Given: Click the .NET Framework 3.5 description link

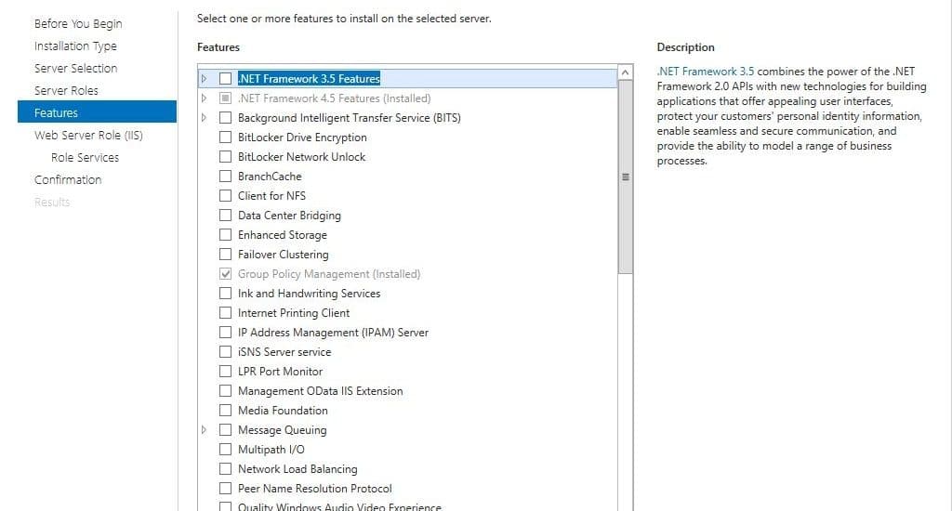Looking at the screenshot, I should [706, 71].
